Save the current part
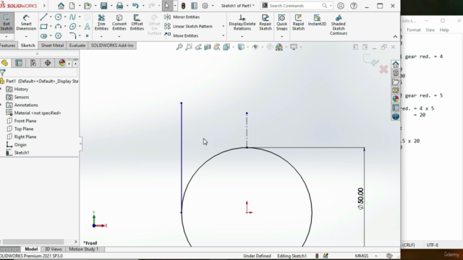Viewport: 463px width, 260px height. pyautogui.click(x=103, y=6)
